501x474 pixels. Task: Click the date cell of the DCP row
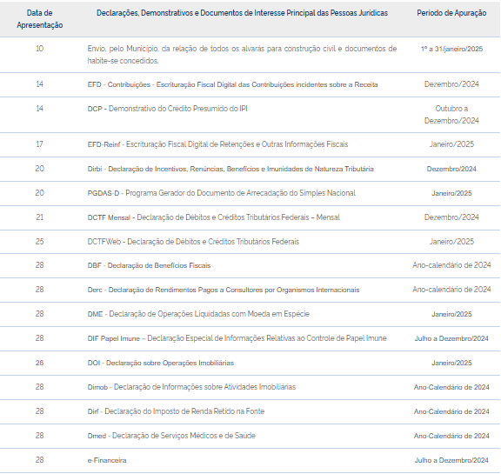coord(40,109)
